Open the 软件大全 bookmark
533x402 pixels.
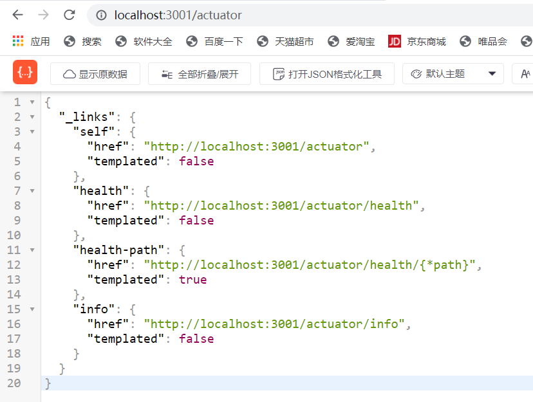click(x=144, y=41)
